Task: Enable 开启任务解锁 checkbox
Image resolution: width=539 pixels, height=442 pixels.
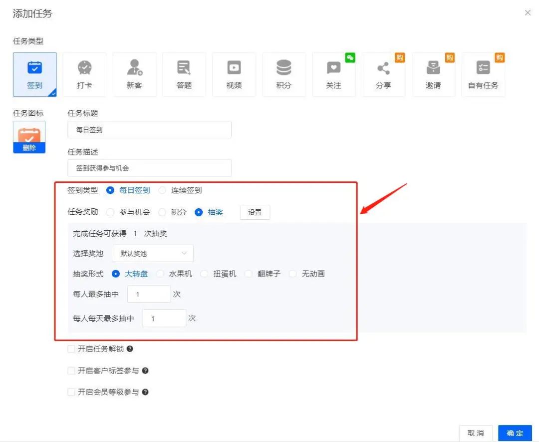Action: 71,349
